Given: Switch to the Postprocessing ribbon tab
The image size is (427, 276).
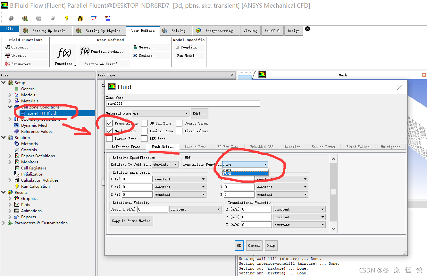Looking at the screenshot, I should tap(216, 31).
